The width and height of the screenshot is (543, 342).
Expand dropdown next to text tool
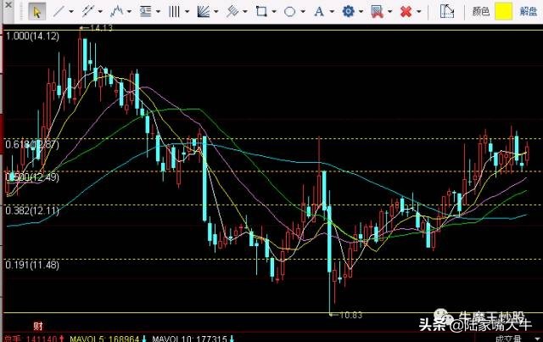tap(331, 11)
